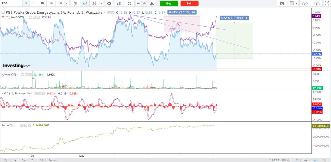Screen dimensions: 331x162
Task: Remove the Volume indicator
Action: (30, 75)
